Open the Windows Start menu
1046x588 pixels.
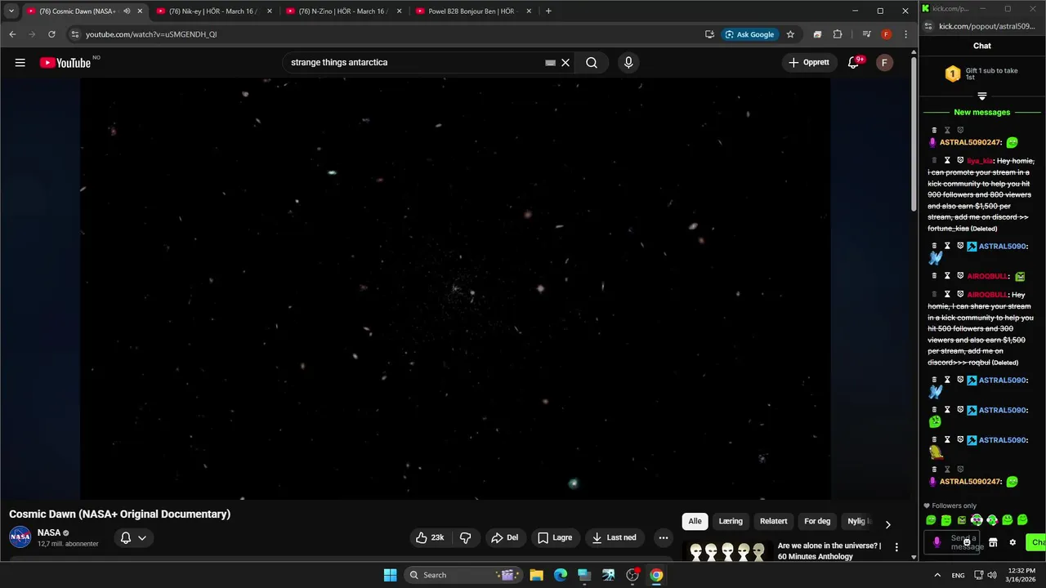(x=390, y=575)
